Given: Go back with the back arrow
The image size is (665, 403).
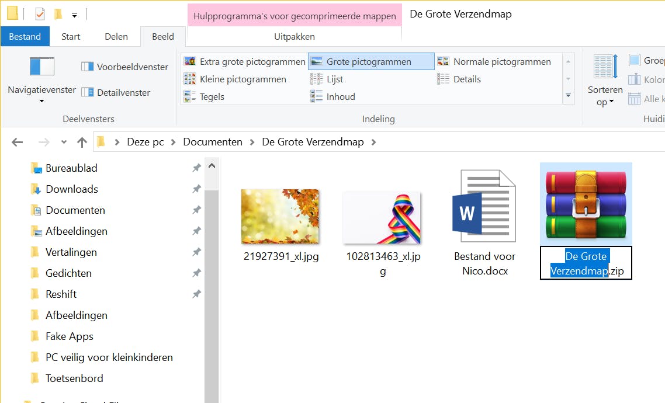Looking at the screenshot, I should [18, 142].
